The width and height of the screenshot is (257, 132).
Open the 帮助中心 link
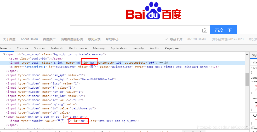point(112,39)
